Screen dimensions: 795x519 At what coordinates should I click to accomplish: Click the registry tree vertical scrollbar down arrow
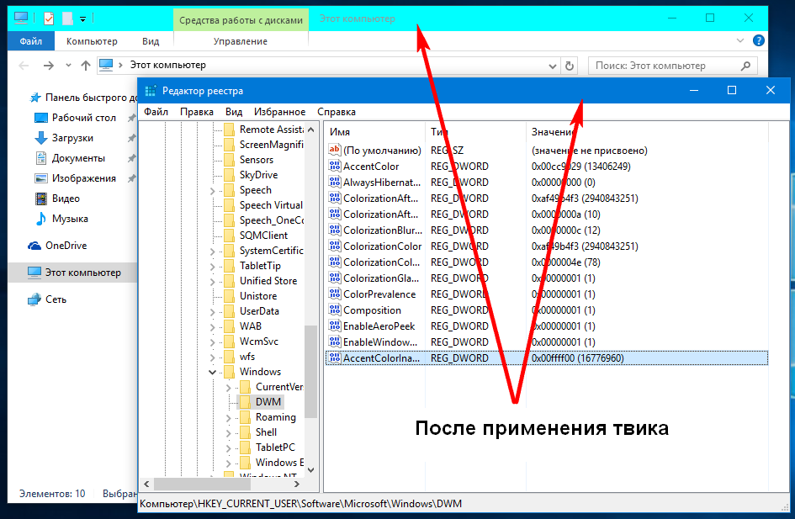click(x=310, y=469)
